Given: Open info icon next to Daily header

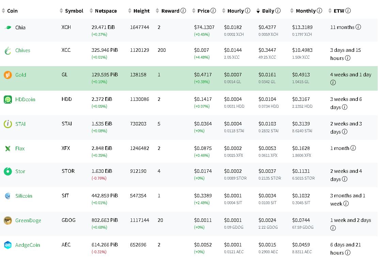Looking at the screenshot, I should pyautogui.click(x=278, y=11).
